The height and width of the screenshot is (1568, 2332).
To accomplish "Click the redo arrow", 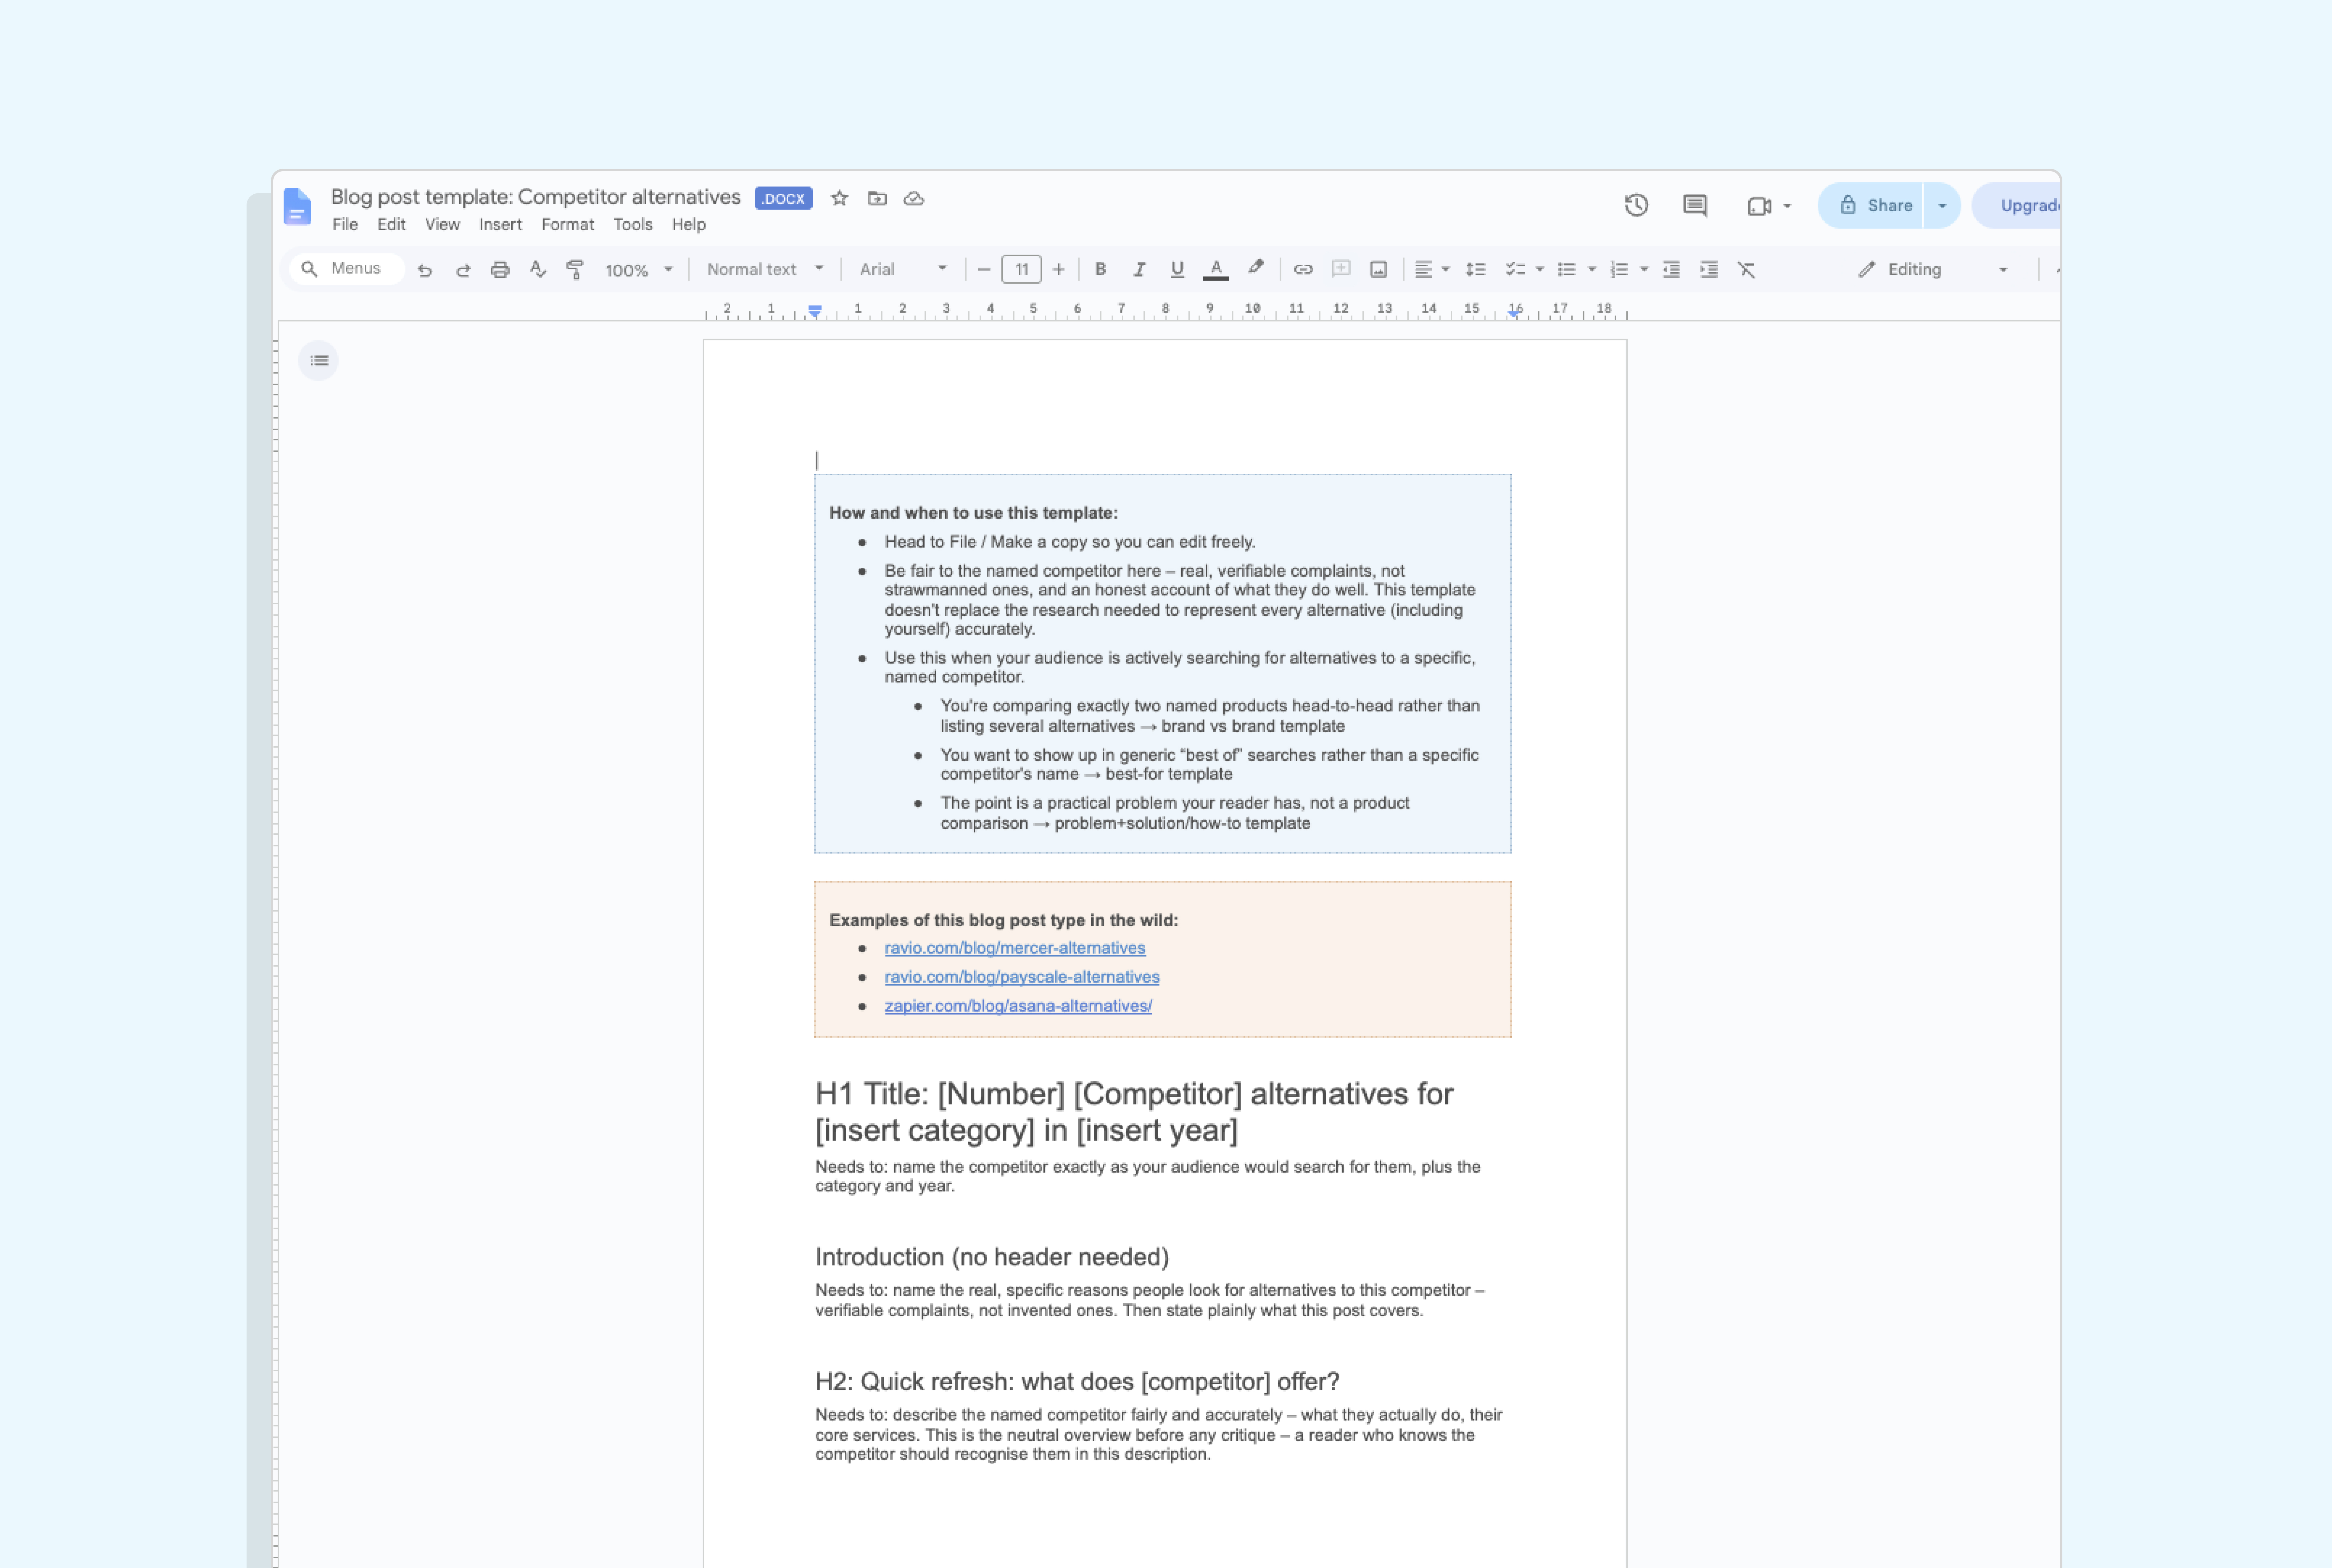I will pos(463,270).
